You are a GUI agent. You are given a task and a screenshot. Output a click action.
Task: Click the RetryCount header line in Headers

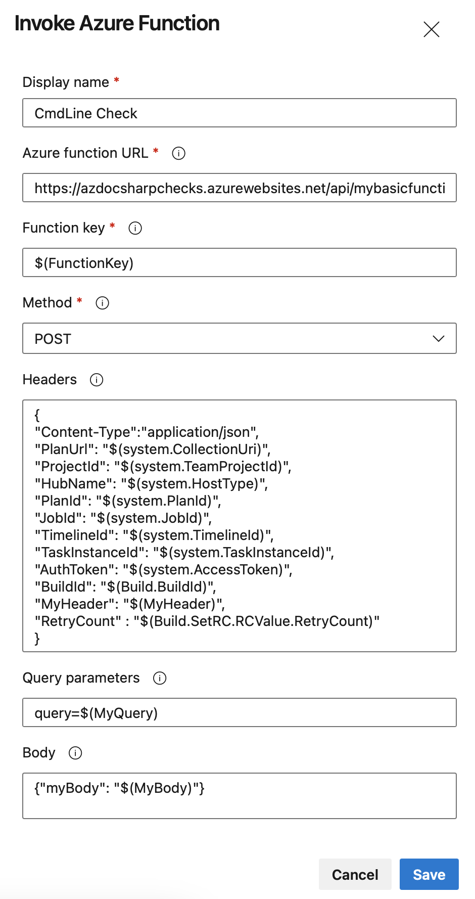207,621
